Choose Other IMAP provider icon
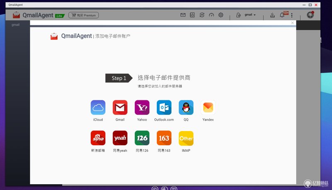This screenshot has width=332, height=190. pos(186,138)
